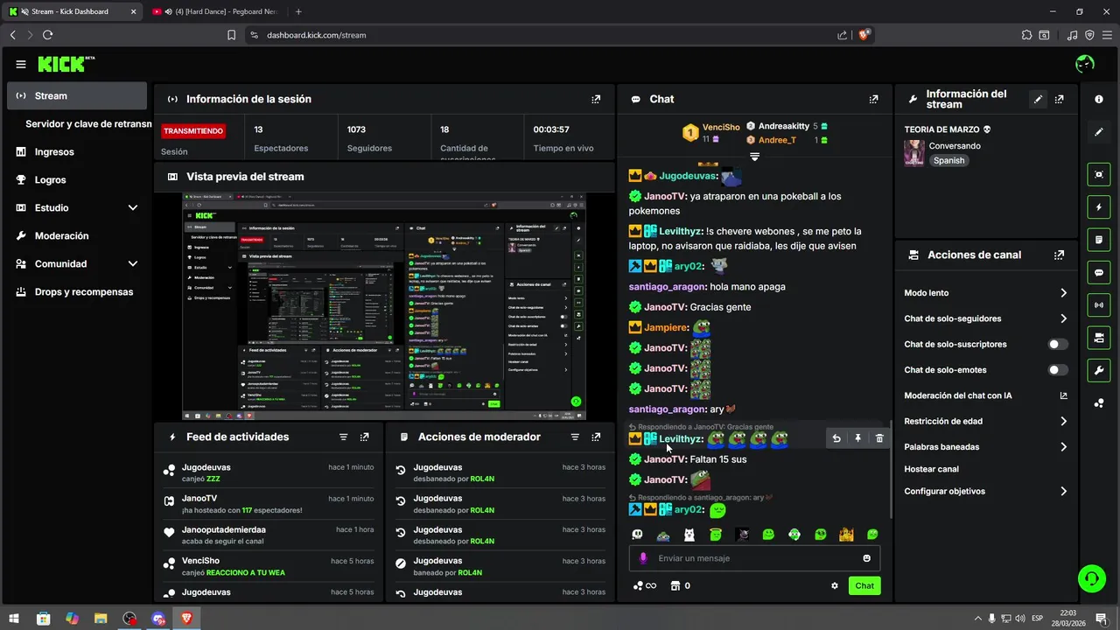The width and height of the screenshot is (1120, 630).
Task: Open the channel points shop icon
Action: click(x=675, y=586)
